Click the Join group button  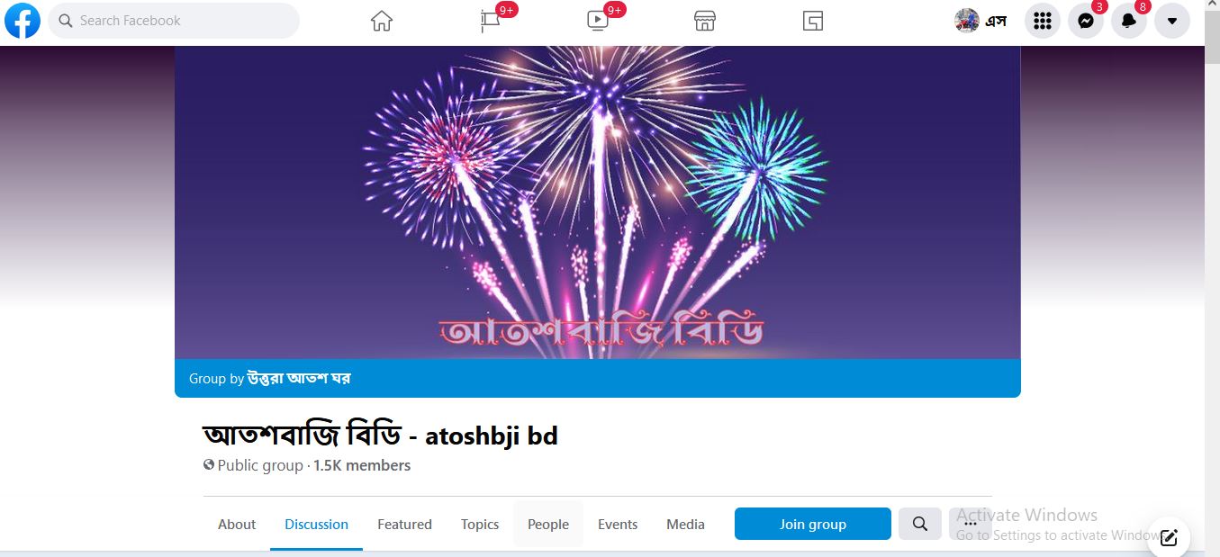[x=813, y=524]
